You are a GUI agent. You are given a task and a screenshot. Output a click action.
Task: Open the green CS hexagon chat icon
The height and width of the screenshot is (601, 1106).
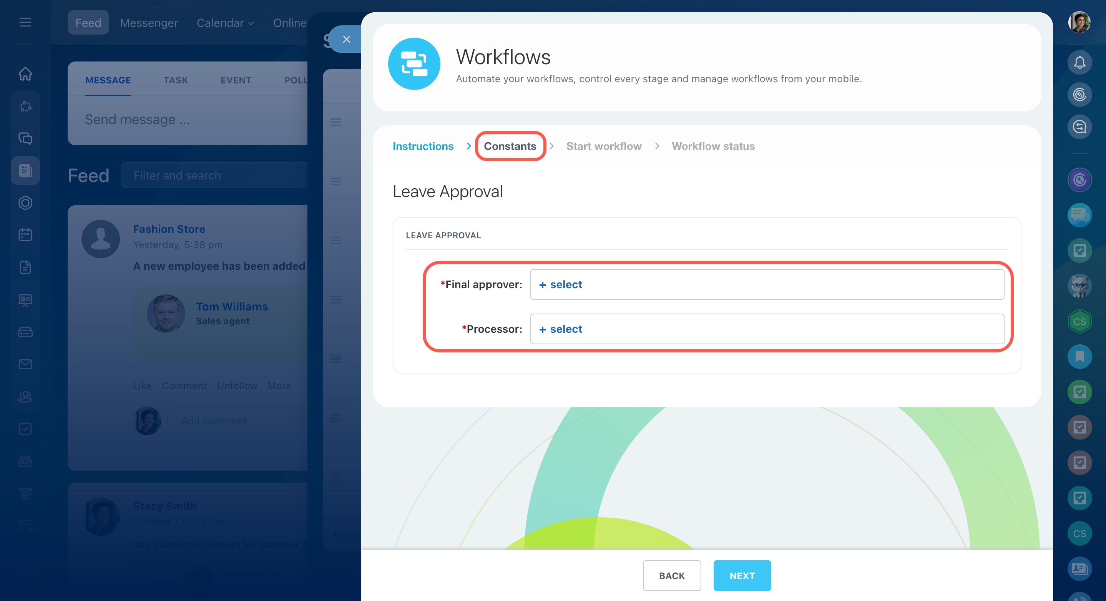pos(1079,321)
